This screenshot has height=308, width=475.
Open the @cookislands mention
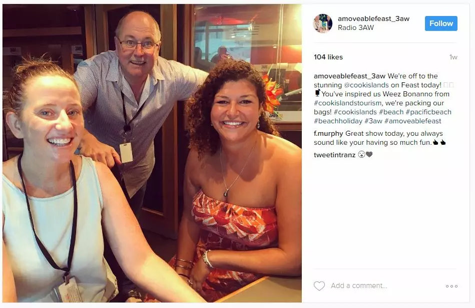coord(366,85)
